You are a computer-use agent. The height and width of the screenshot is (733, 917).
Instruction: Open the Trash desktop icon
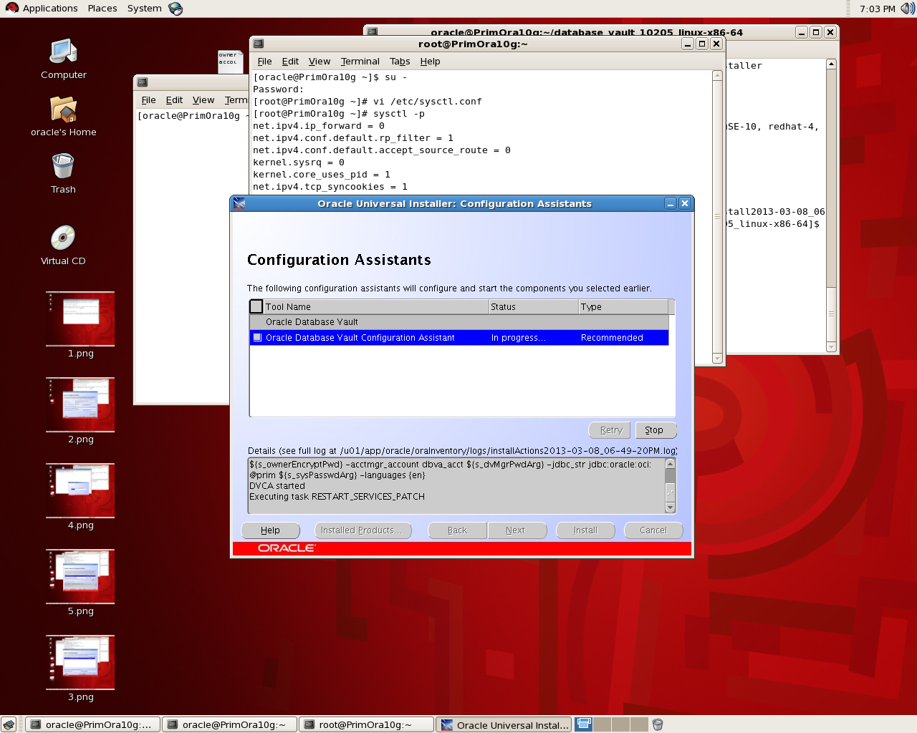[x=63, y=167]
